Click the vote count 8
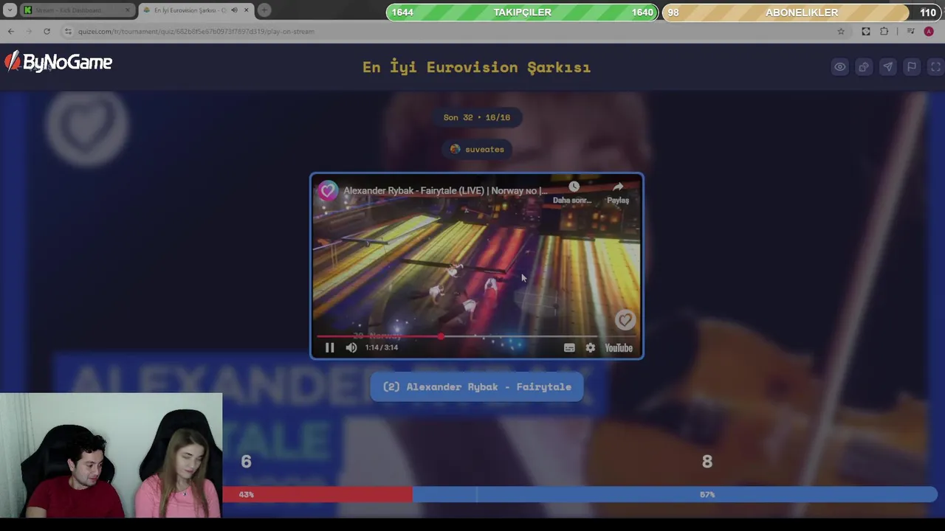The image size is (945, 531). pos(707,462)
